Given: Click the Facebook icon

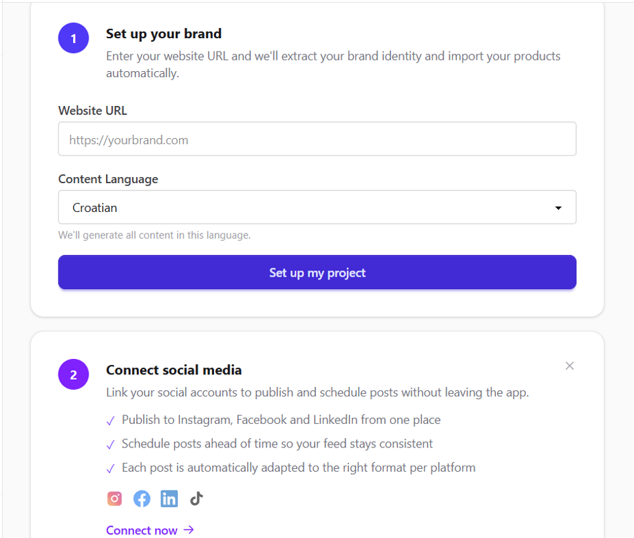Looking at the screenshot, I should 142,498.
